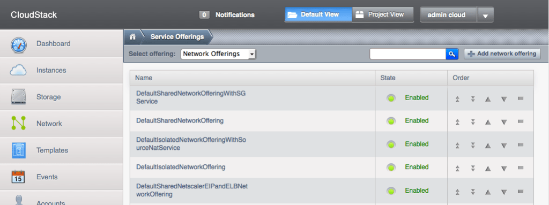This screenshot has height=205, width=549.
Task: Click the CloudStack logo text
Action: [34, 15]
